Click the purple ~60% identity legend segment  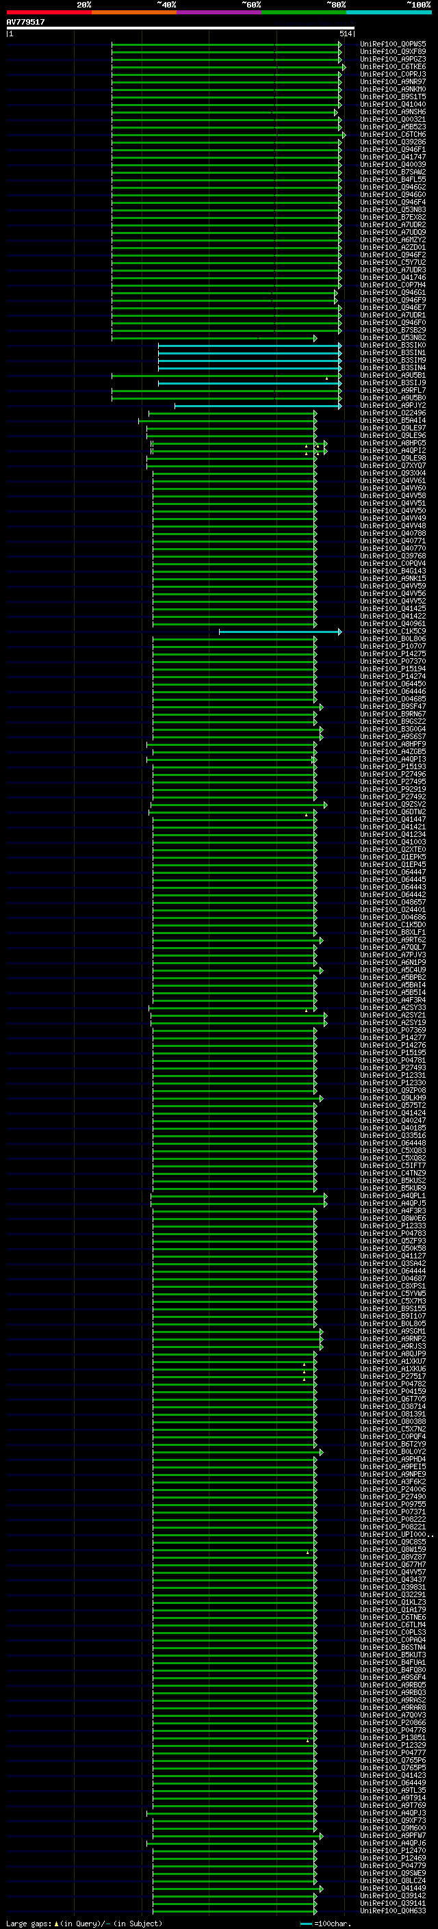218,13
